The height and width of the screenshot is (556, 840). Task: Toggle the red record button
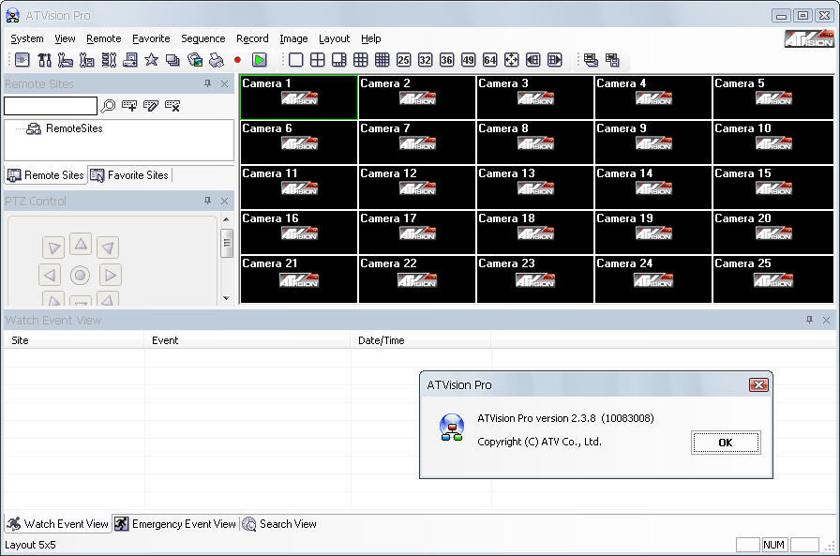tap(236, 59)
